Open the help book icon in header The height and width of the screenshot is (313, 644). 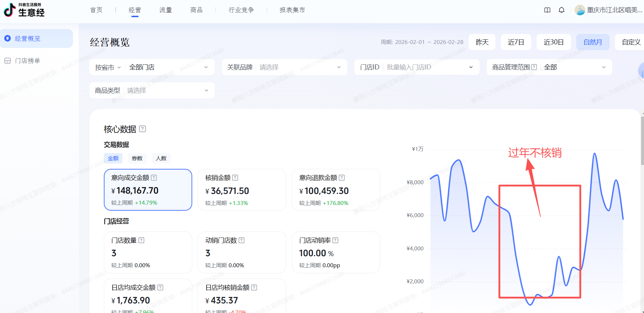(547, 10)
